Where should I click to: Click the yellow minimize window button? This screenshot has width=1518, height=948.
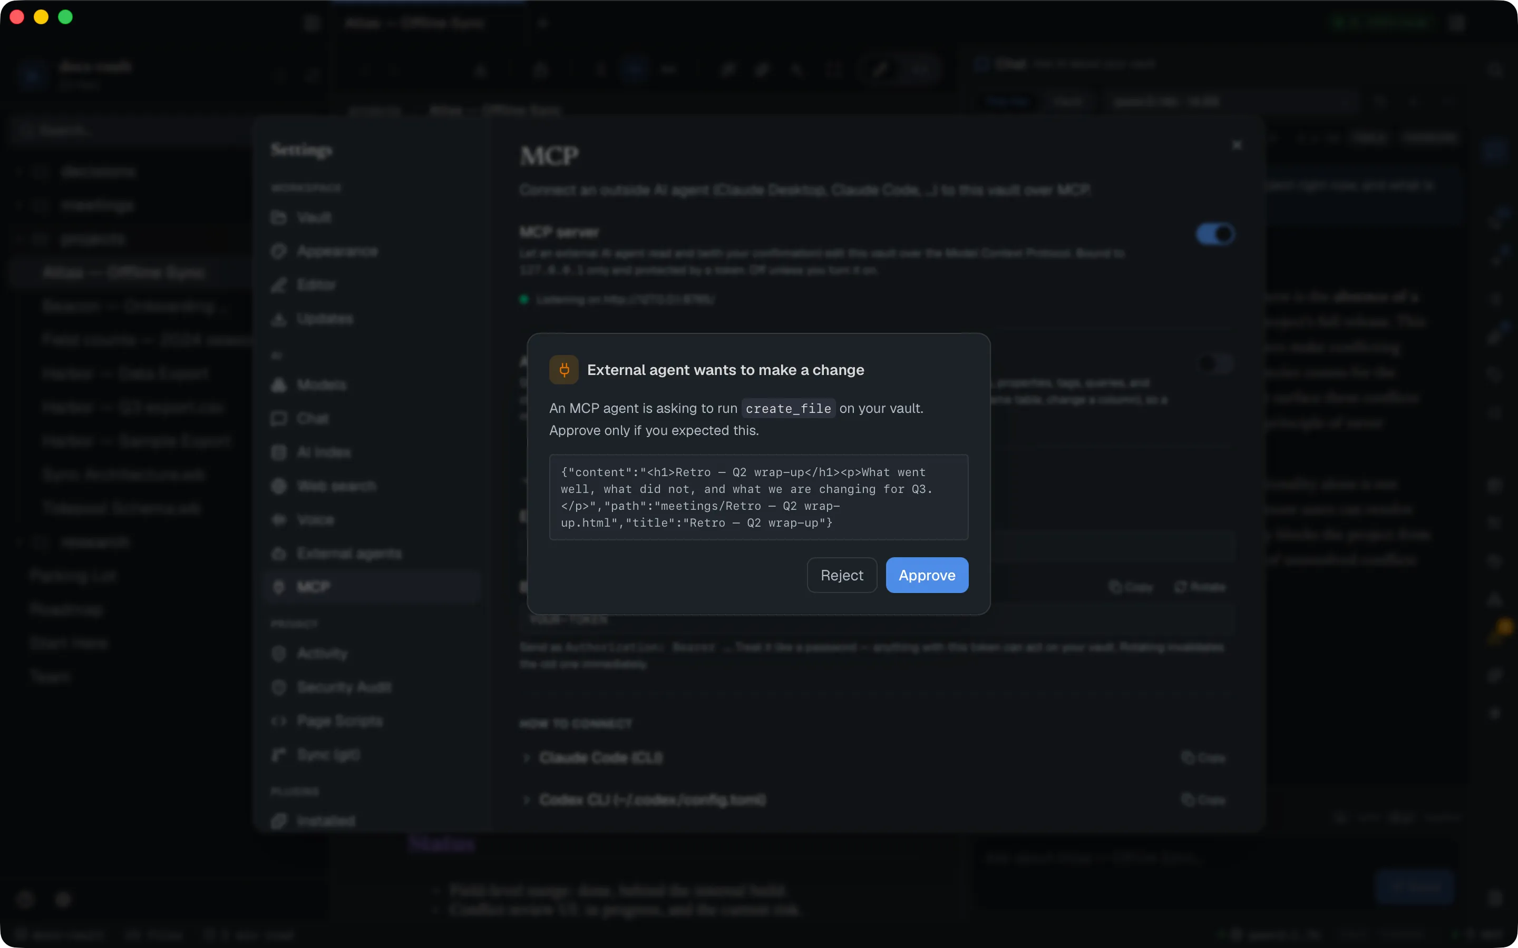pos(41,17)
